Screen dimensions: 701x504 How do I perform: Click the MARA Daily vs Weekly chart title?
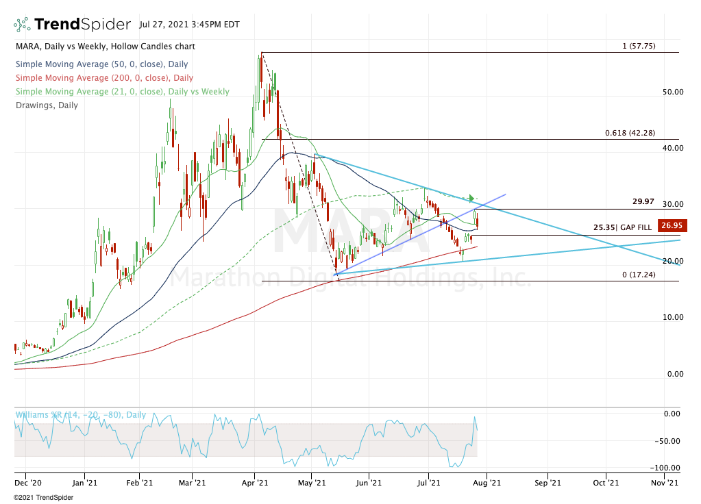pyautogui.click(x=105, y=47)
